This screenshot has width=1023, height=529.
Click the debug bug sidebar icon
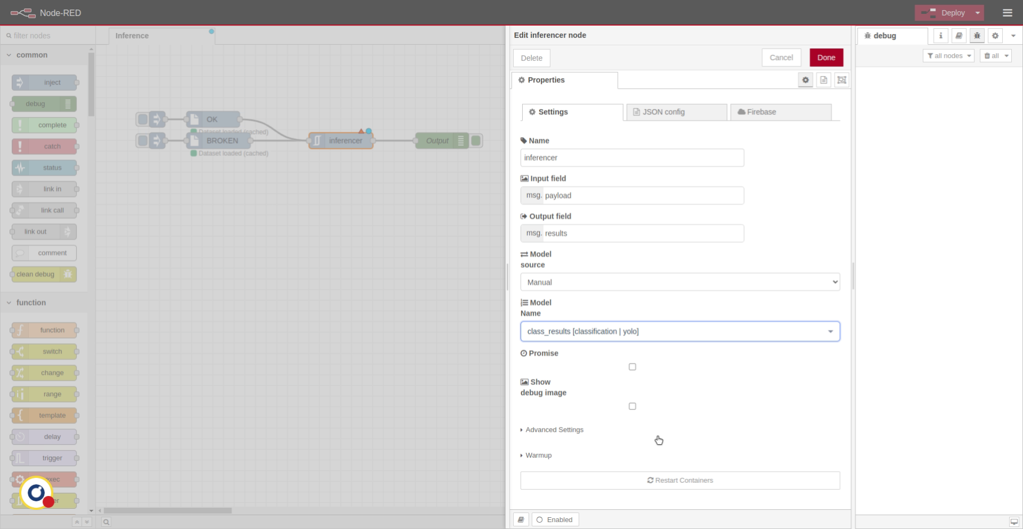[x=977, y=36]
